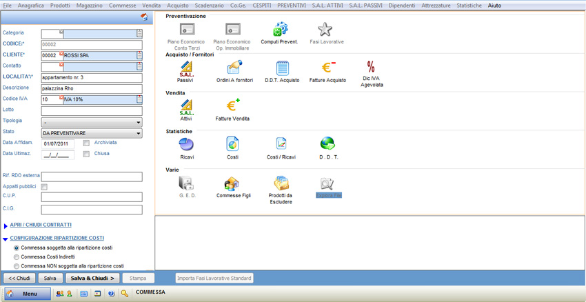Open the Magazzino menu

tap(89, 6)
